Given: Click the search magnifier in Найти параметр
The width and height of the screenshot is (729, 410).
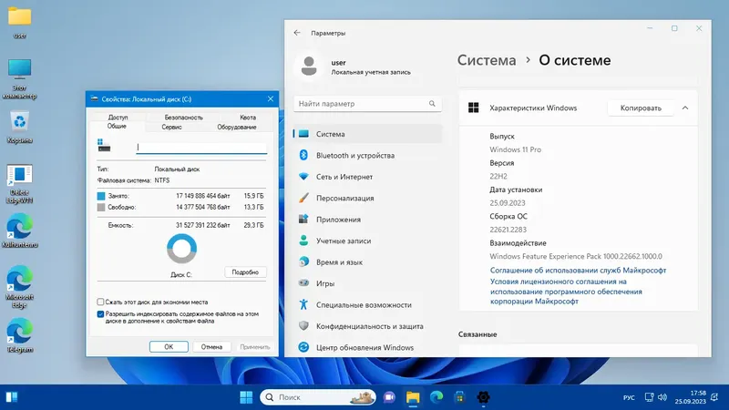Looking at the screenshot, I should [432, 104].
